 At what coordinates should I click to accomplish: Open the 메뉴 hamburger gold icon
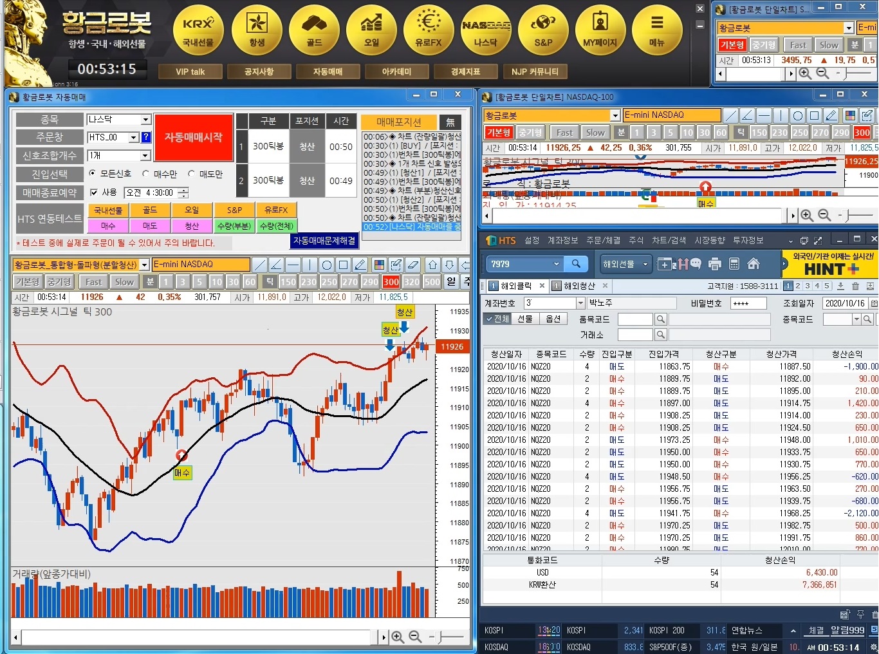tap(657, 31)
